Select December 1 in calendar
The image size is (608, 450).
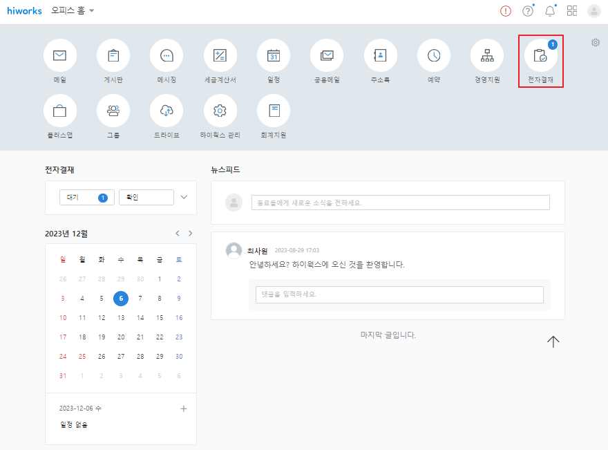[160, 279]
